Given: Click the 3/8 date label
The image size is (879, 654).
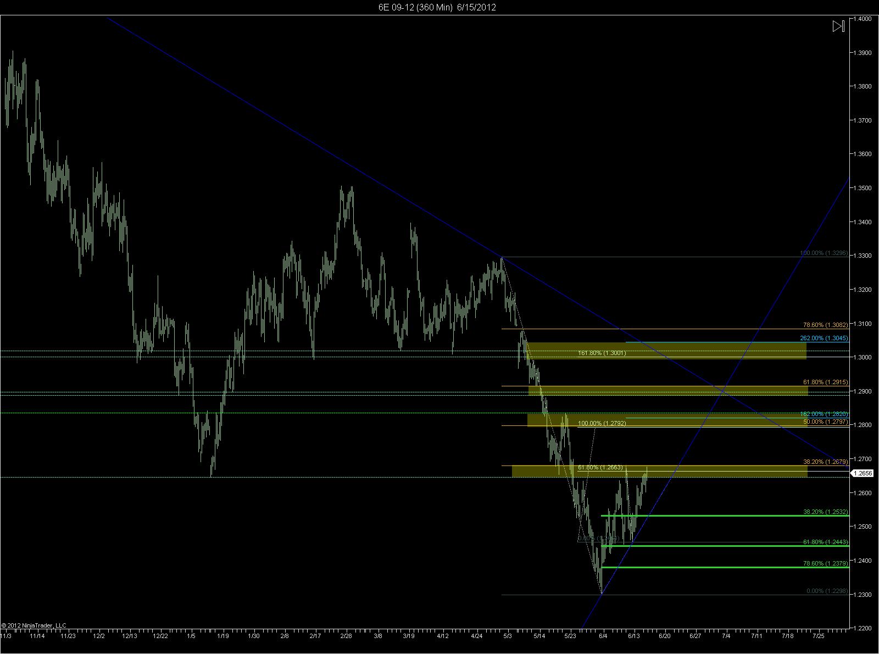Looking at the screenshot, I should click(378, 636).
